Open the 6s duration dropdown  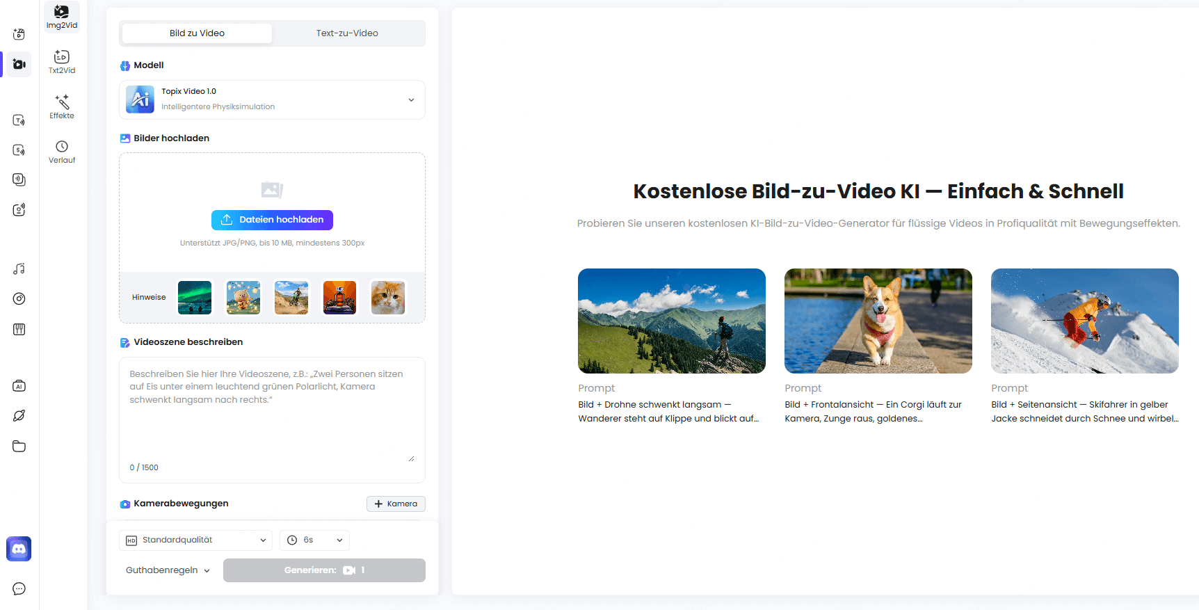pos(314,540)
